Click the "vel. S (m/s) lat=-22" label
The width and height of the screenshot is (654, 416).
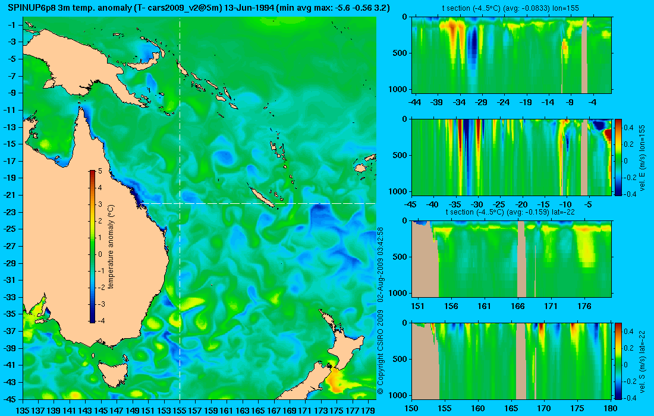coord(642,361)
